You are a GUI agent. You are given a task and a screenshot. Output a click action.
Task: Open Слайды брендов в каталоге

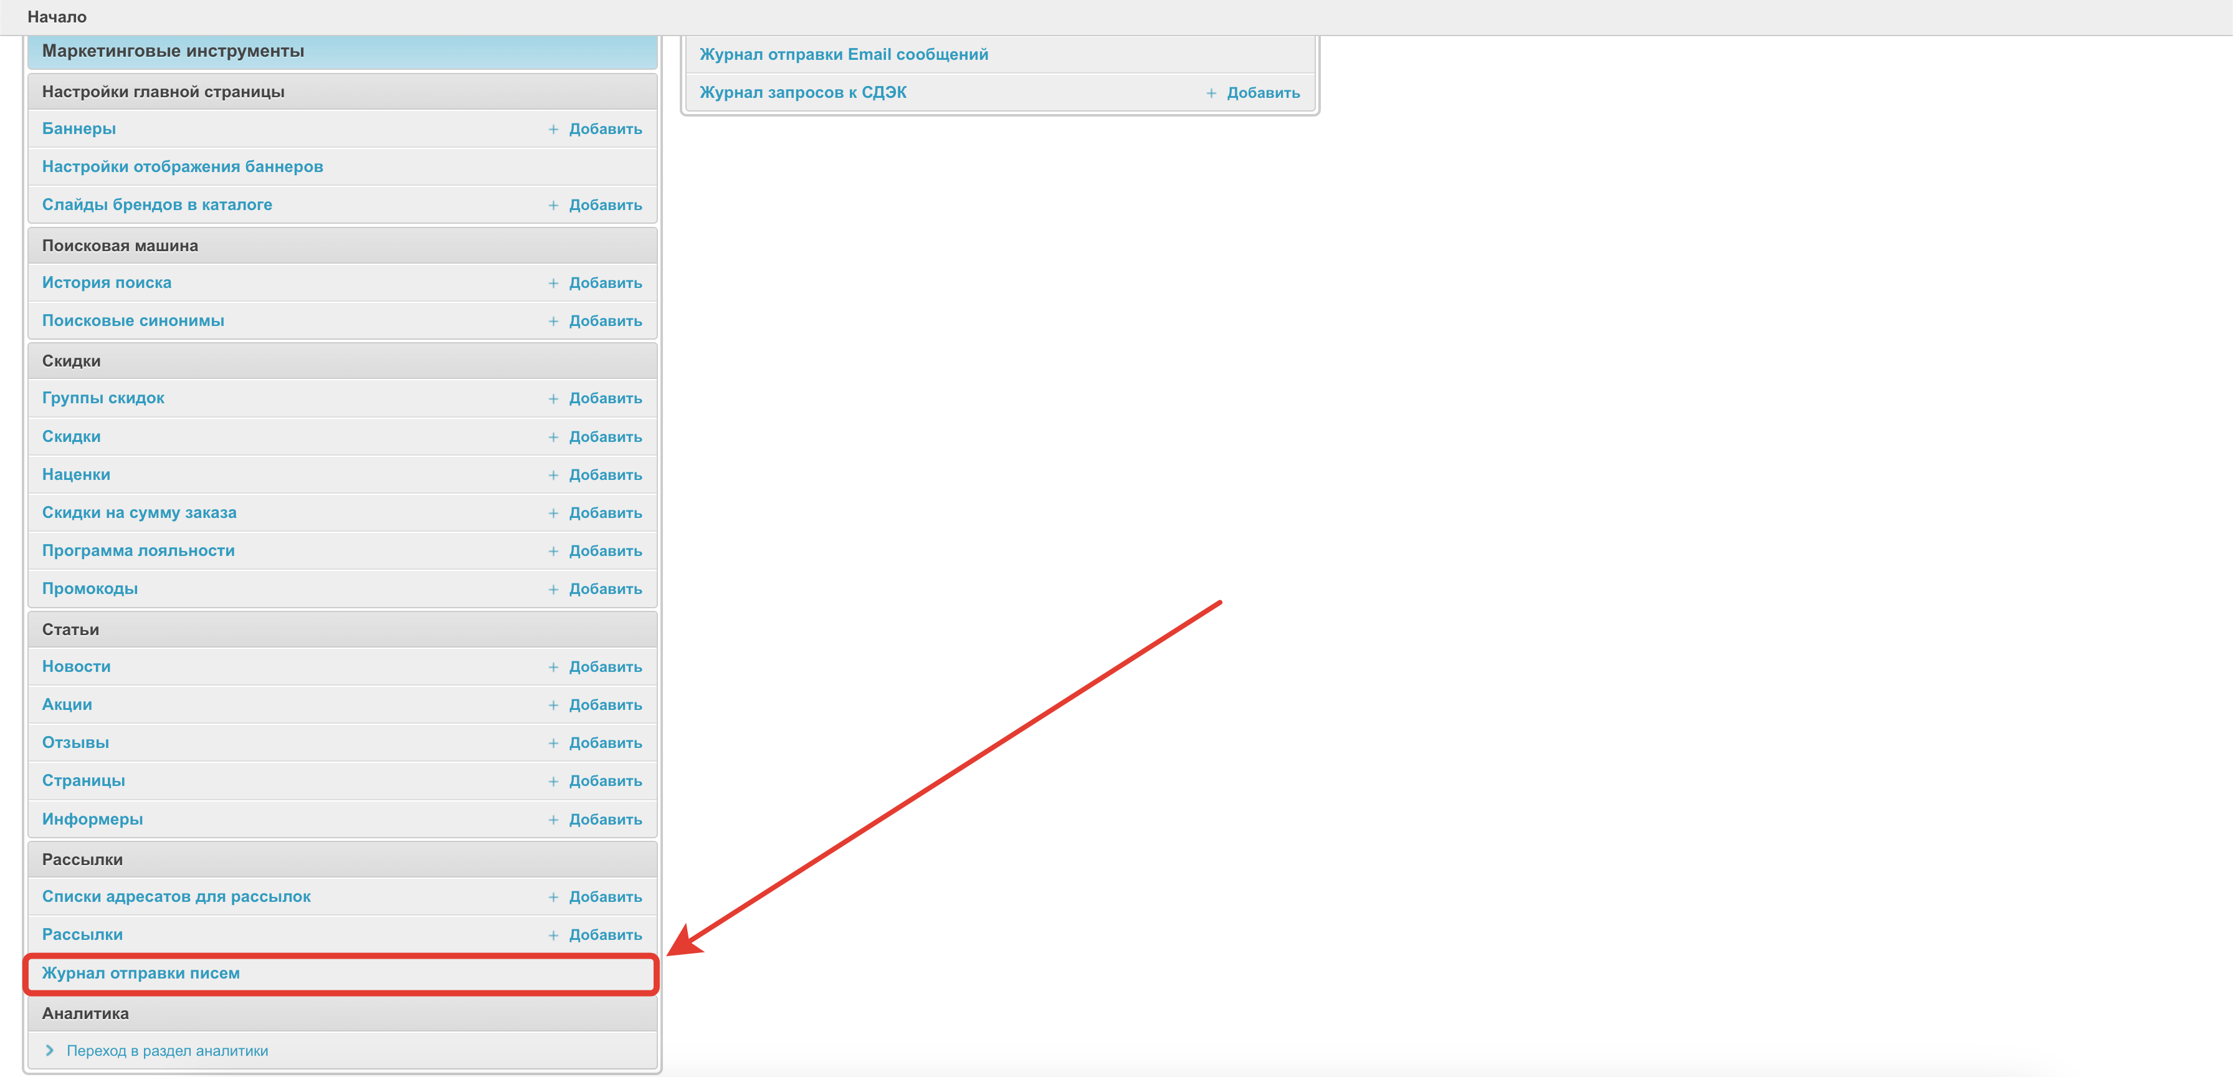(x=157, y=204)
